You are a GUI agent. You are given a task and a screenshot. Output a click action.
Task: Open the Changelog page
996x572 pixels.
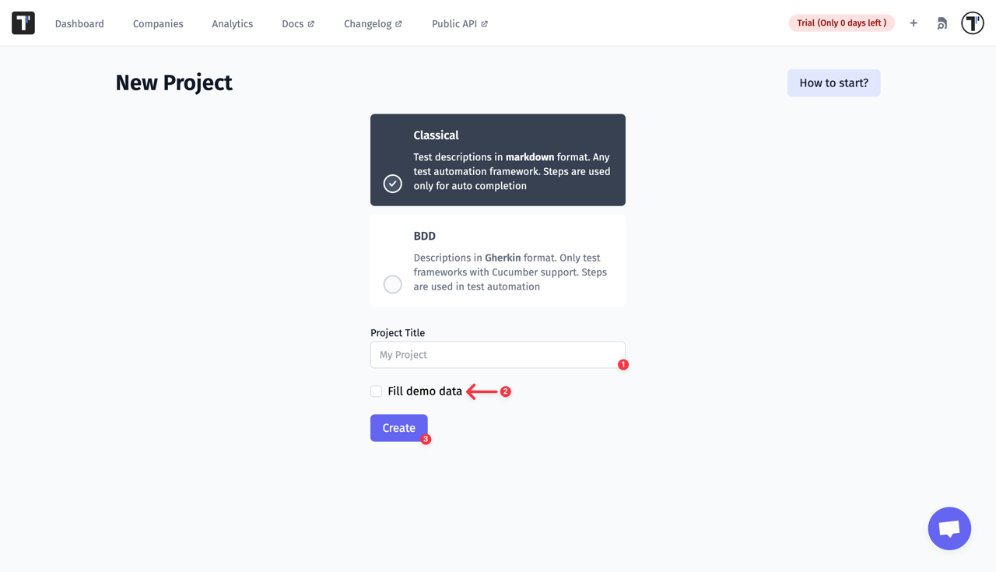(367, 23)
